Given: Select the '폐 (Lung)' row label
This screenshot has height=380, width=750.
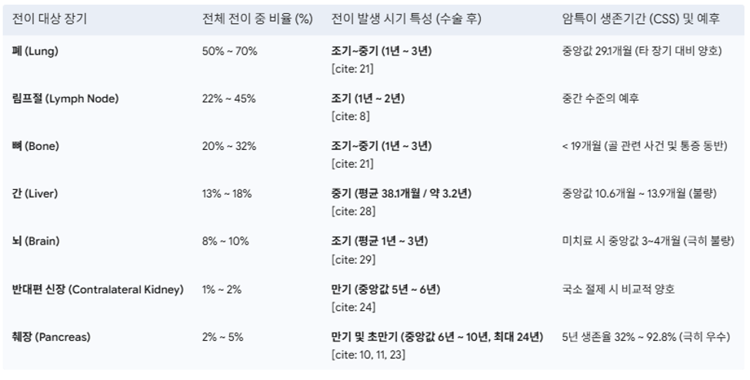Looking at the screenshot, I should tap(35, 52).
